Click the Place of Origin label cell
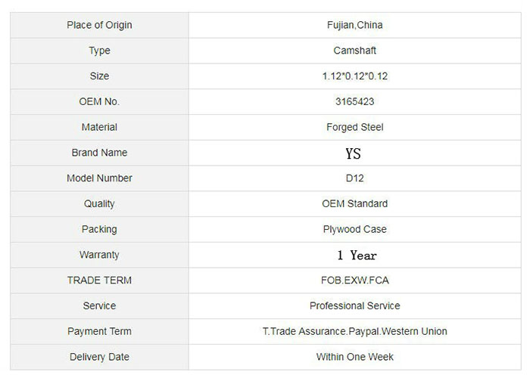The image size is (530, 378). tap(99, 25)
